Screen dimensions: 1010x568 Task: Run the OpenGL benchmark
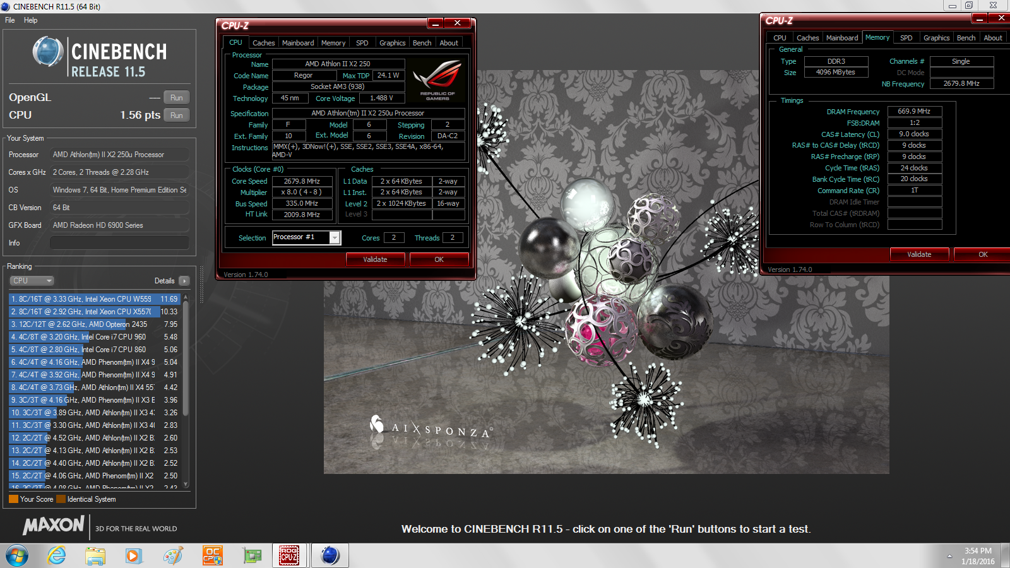point(177,98)
